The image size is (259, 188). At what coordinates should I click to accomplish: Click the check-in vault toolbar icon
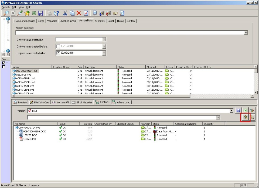point(108,13)
